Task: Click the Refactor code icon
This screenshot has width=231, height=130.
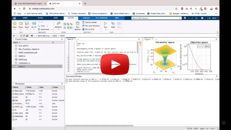Action: (x=58, y=24)
